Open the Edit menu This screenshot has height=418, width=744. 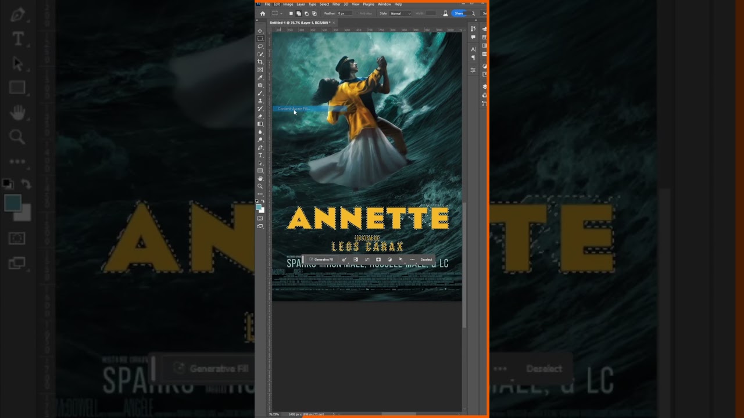pyautogui.click(x=277, y=4)
